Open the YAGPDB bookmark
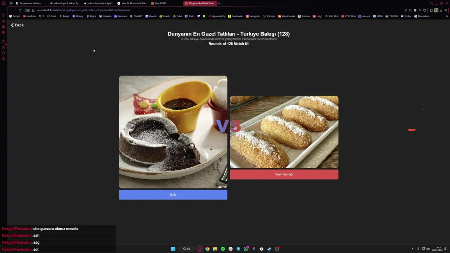The image size is (450, 253). (x=392, y=16)
